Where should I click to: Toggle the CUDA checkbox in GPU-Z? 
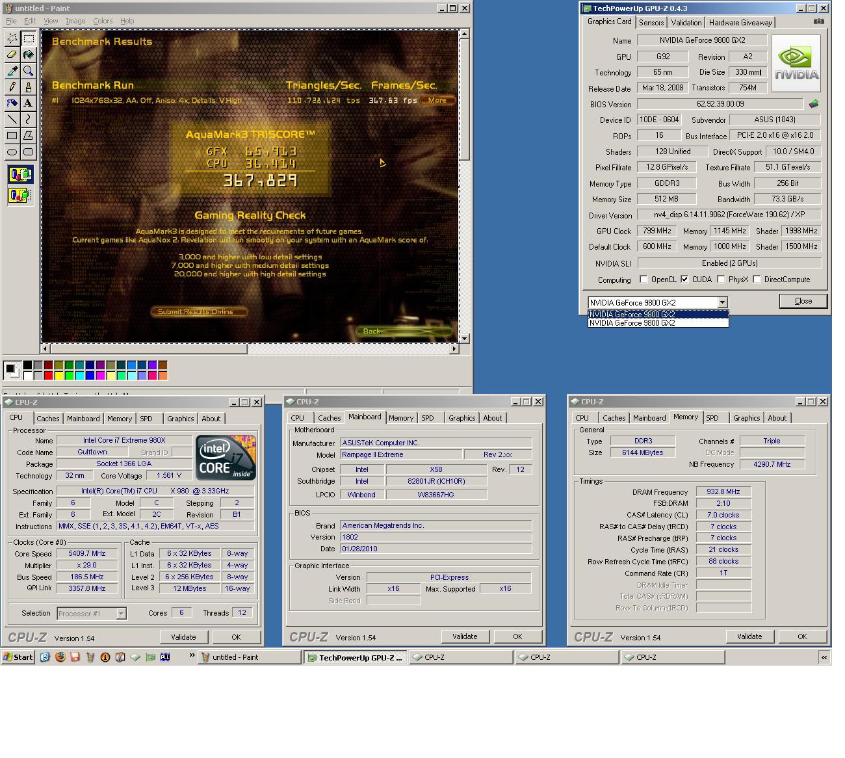(x=684, y=280)
